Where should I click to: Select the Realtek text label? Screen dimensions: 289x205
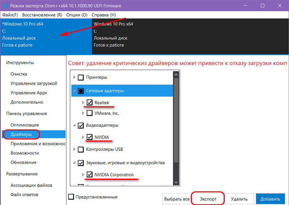[x=102, y=103]
